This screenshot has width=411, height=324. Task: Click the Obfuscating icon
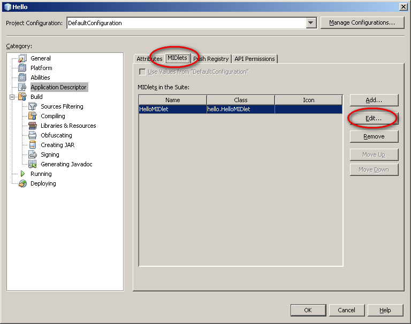[x=33, y=135]
